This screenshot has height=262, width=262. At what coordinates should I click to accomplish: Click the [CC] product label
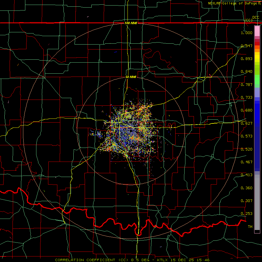point(249,20)
